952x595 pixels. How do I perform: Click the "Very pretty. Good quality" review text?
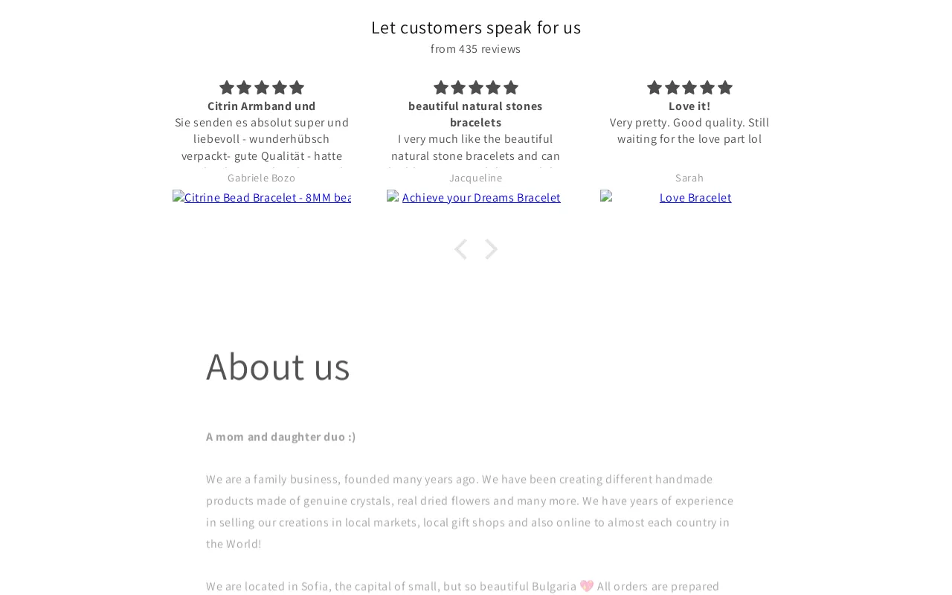(689, 131)
